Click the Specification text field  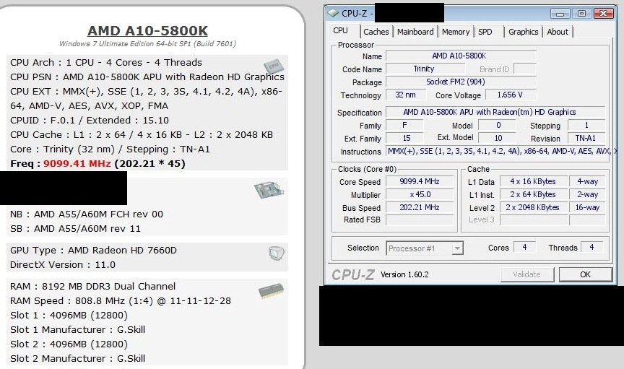point(500,112)
